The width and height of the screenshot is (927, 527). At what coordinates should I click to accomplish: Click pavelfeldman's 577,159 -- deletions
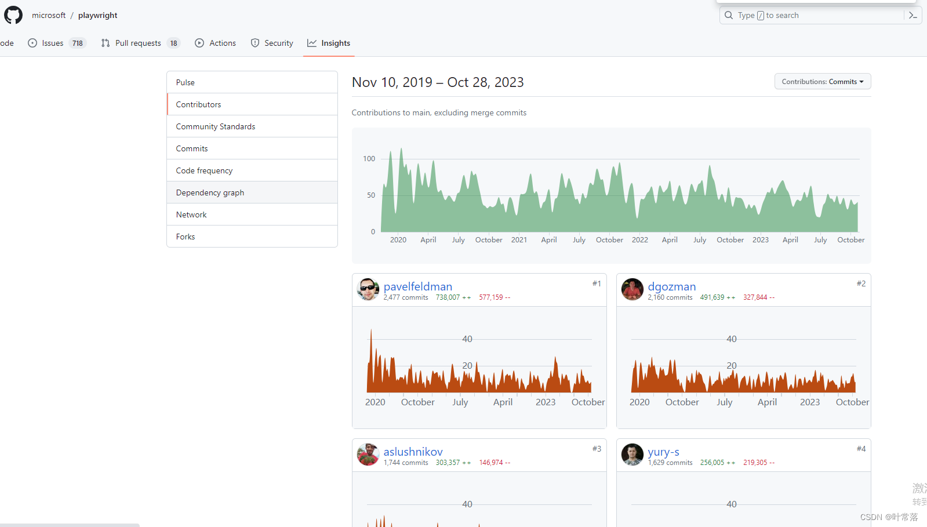pyautogui.click(x=495, y=297)
